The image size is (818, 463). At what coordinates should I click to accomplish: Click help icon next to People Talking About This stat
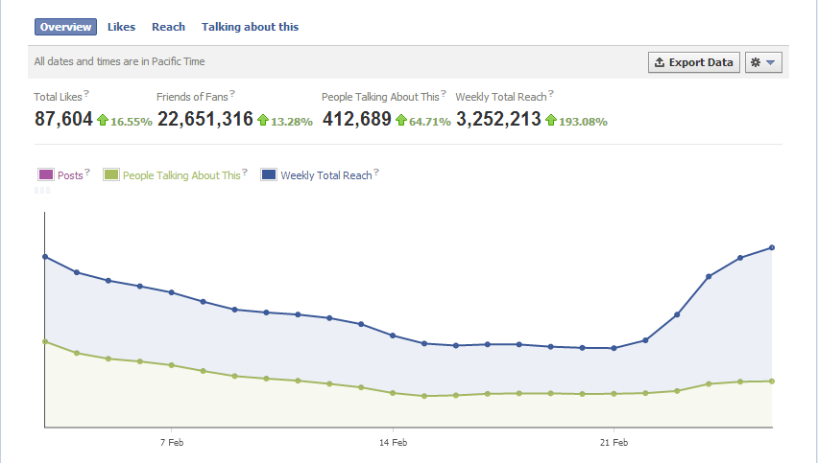pyautogui.click(x=444, y=93)
